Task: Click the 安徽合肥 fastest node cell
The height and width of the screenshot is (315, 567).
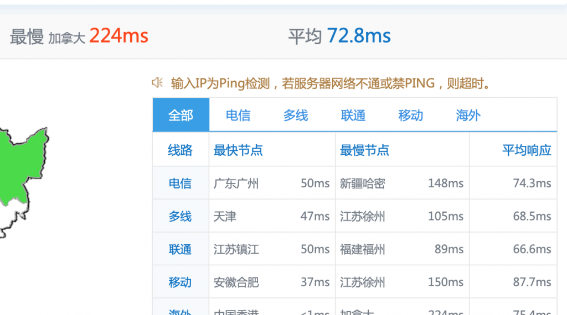Action: point(236,282)
